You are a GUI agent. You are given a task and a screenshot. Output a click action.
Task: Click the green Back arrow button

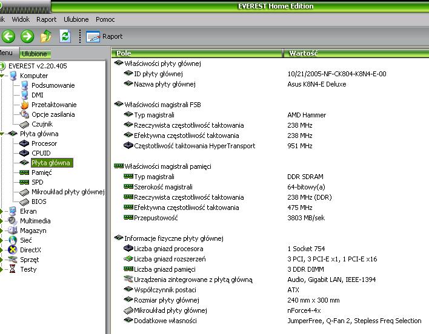pos(8,36)
